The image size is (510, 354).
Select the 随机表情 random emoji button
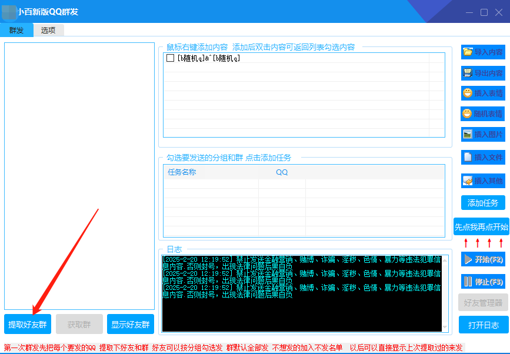pos(483,113)
